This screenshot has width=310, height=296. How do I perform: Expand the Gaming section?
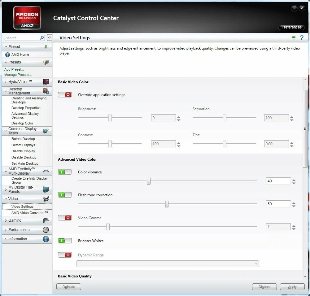click(x=6, y=220)
